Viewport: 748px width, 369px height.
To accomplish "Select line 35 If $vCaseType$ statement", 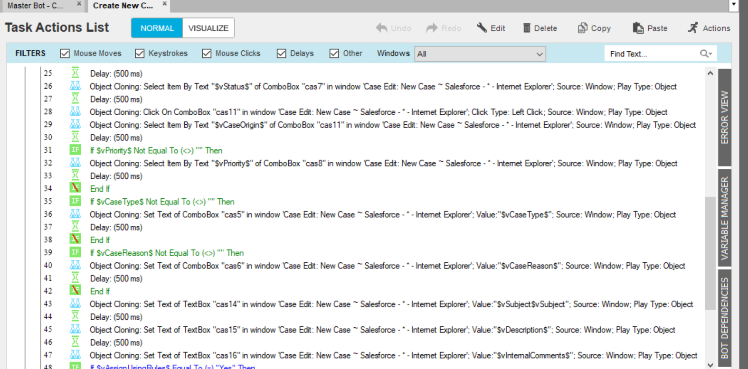I will [x=162, y=202].
